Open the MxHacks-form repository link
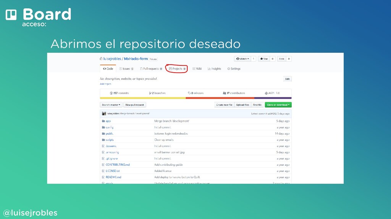 pyautogui.click(x=136, y=59)
